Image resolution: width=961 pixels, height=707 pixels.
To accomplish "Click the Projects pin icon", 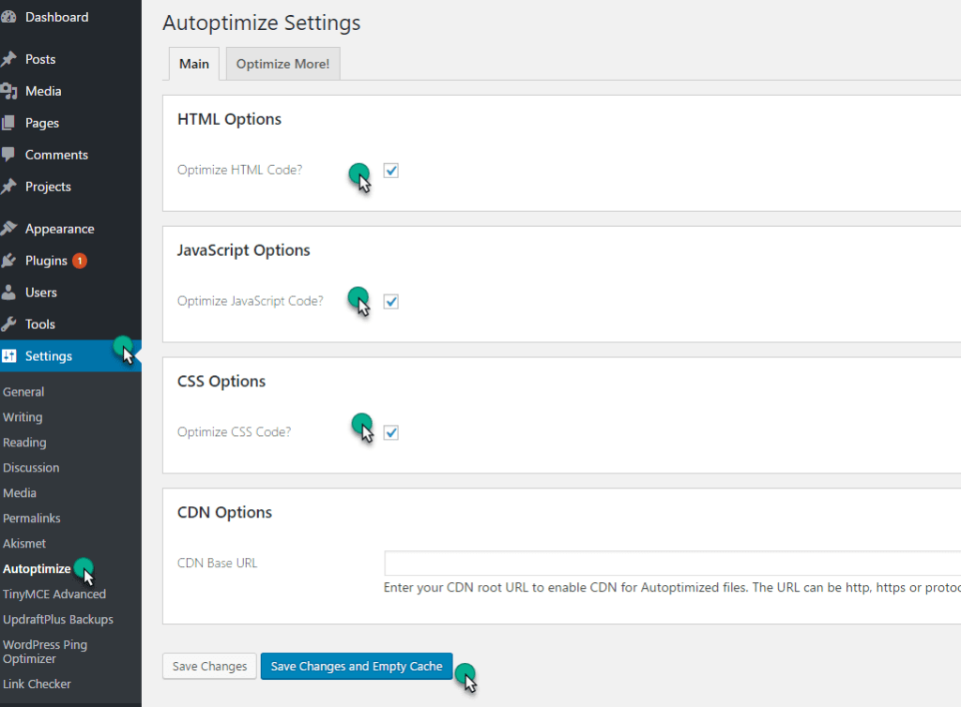I will [8, 186].
